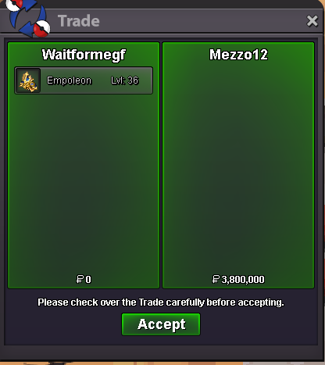325x365 pixels.
Task: Click Mezzo12's 3,800,000 money offer
Action: tap(238, 279)
